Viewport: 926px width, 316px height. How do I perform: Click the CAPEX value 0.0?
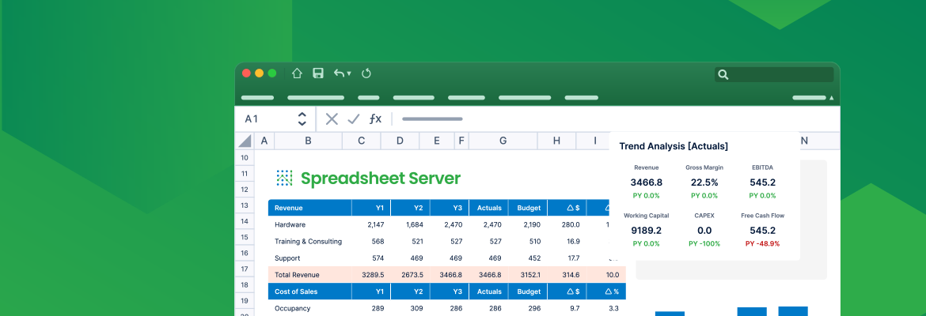[704, 231]
